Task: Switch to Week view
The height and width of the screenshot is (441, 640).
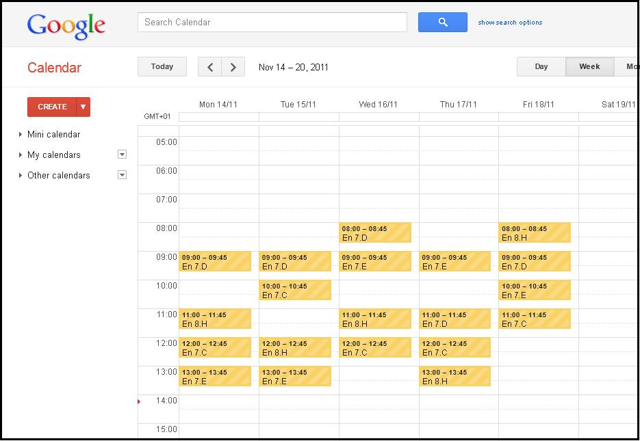Action: pos(589,67)
